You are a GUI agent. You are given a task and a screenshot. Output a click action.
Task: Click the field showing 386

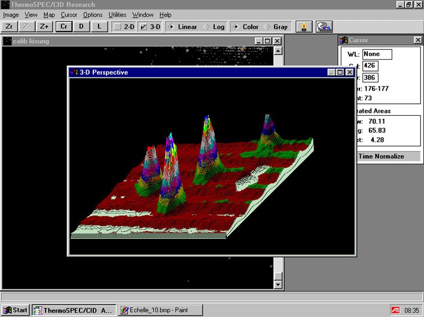(370, 78)
